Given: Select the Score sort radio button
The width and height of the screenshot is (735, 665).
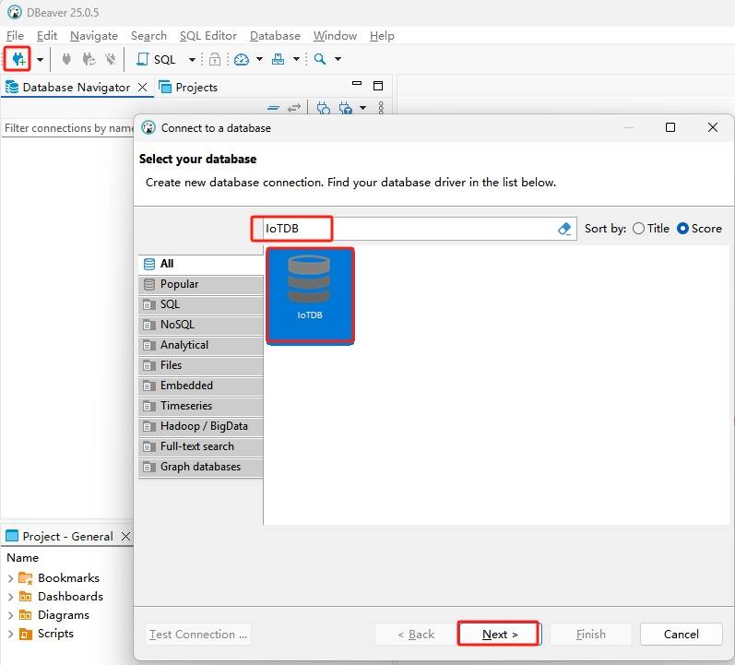Looking at the screenshot, I should click(x=683, y=229).
